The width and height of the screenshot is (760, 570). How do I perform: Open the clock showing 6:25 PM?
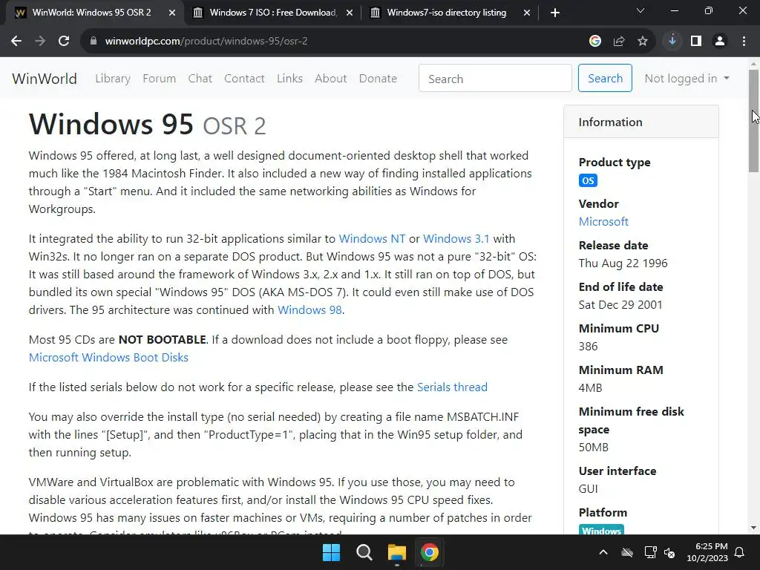[707, 552]
